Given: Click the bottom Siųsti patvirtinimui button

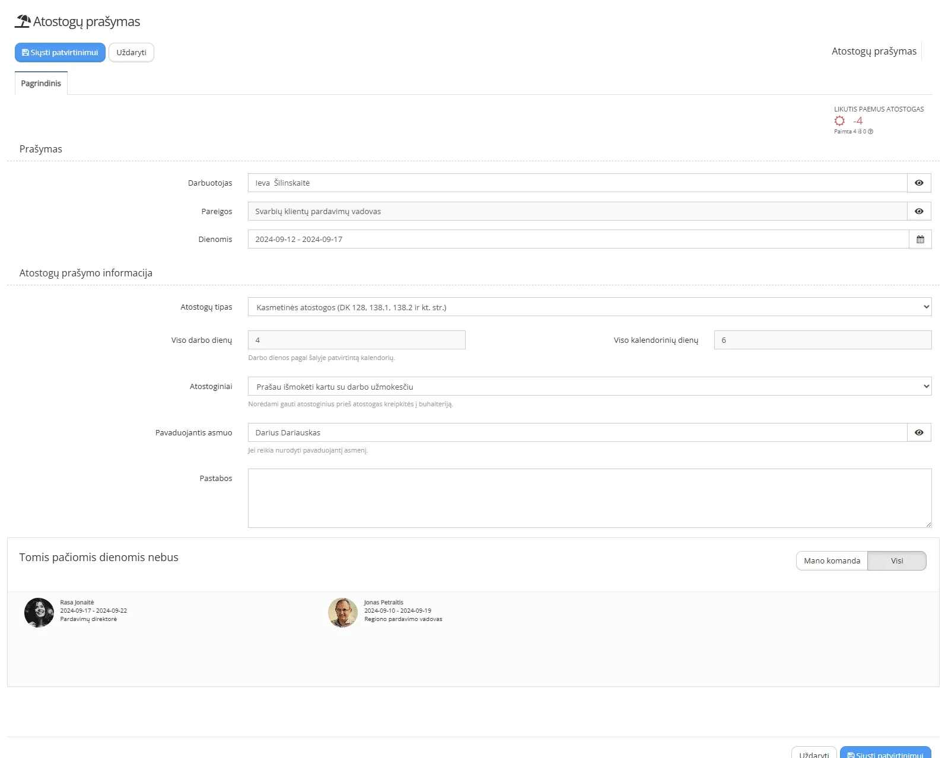Looking at the screenshot, I should pyautogui.click(x=885, y=753).
